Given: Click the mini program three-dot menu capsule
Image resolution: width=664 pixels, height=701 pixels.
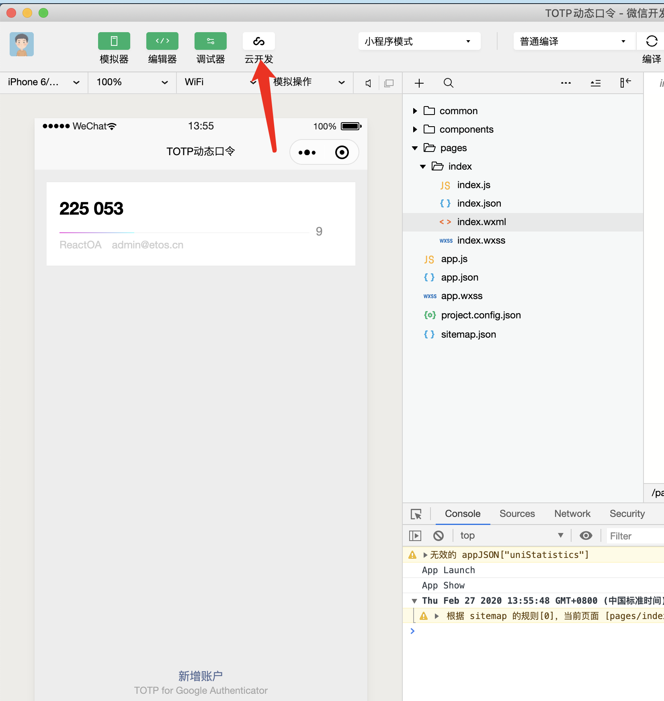Looking at the screenshot, I should click(x=307, y=152).
